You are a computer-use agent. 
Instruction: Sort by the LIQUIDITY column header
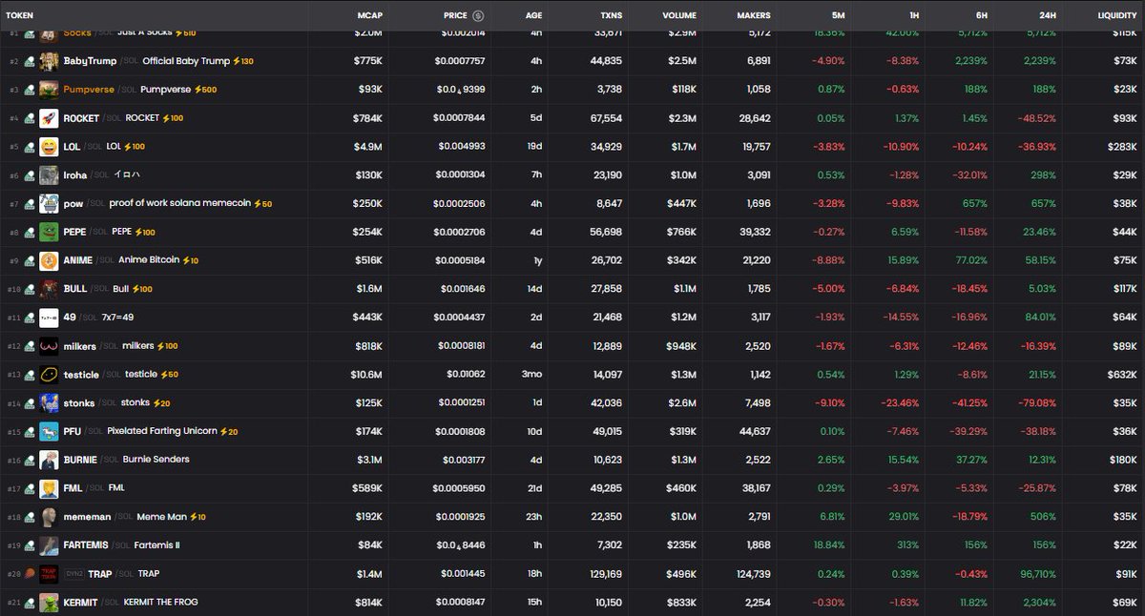(1117, 16)
